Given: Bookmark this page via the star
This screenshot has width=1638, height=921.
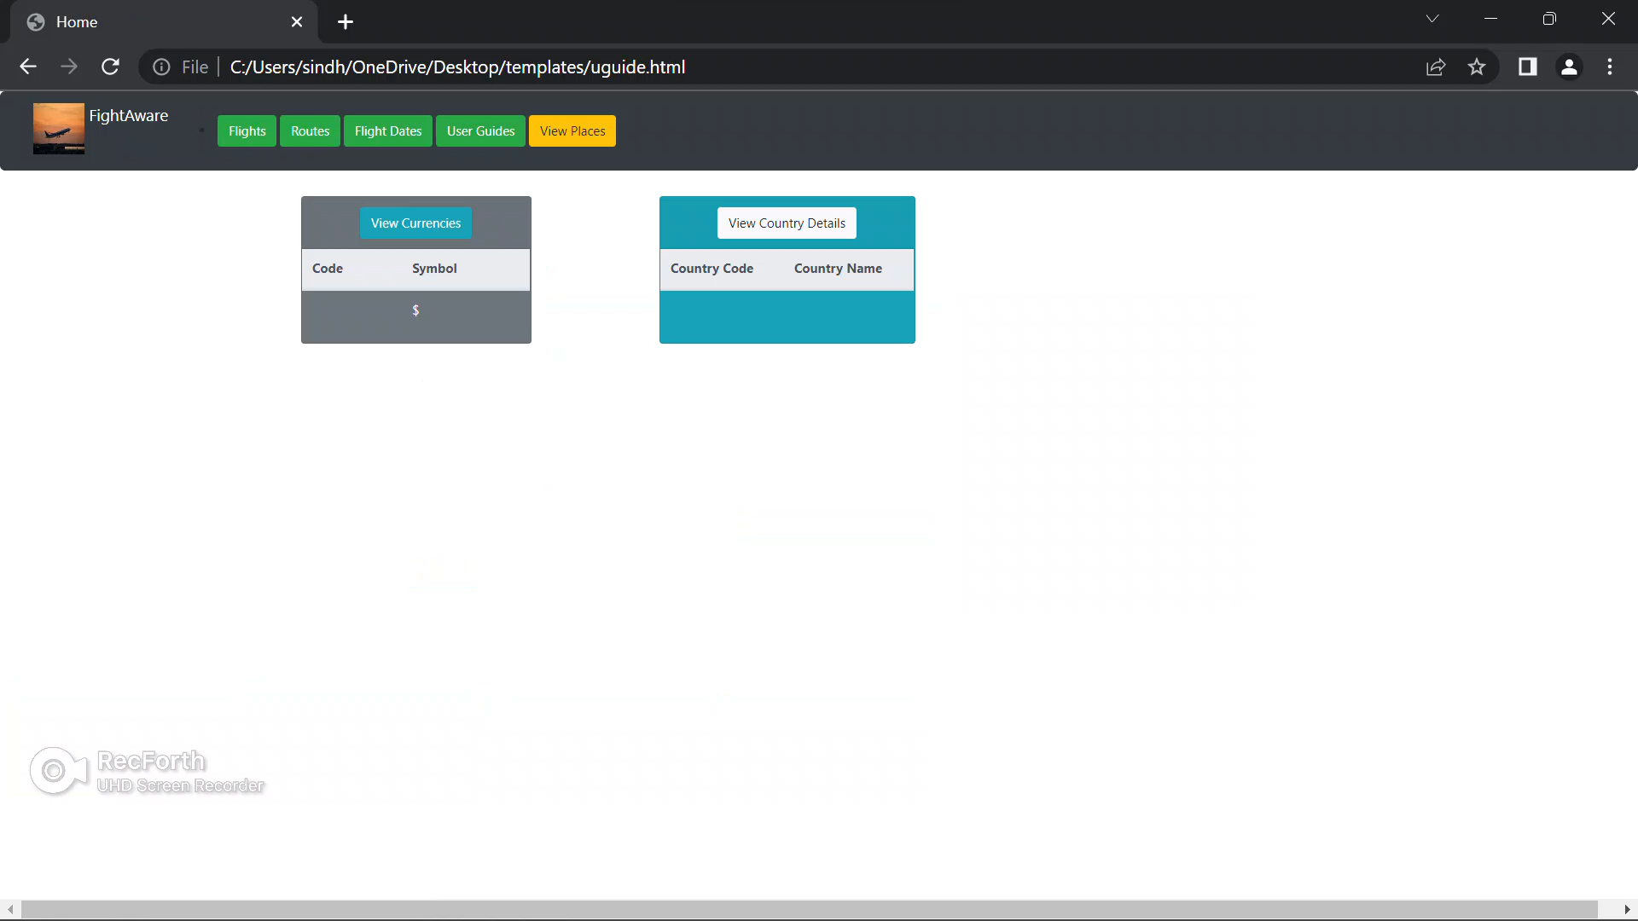Looking at the screenshot, I should [1478, 67].
